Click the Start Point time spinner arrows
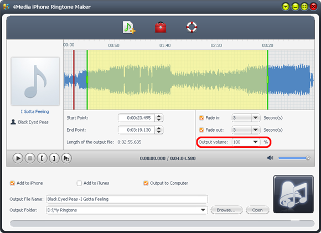Screen dimensions: 321x233 [x=159, y=118]
